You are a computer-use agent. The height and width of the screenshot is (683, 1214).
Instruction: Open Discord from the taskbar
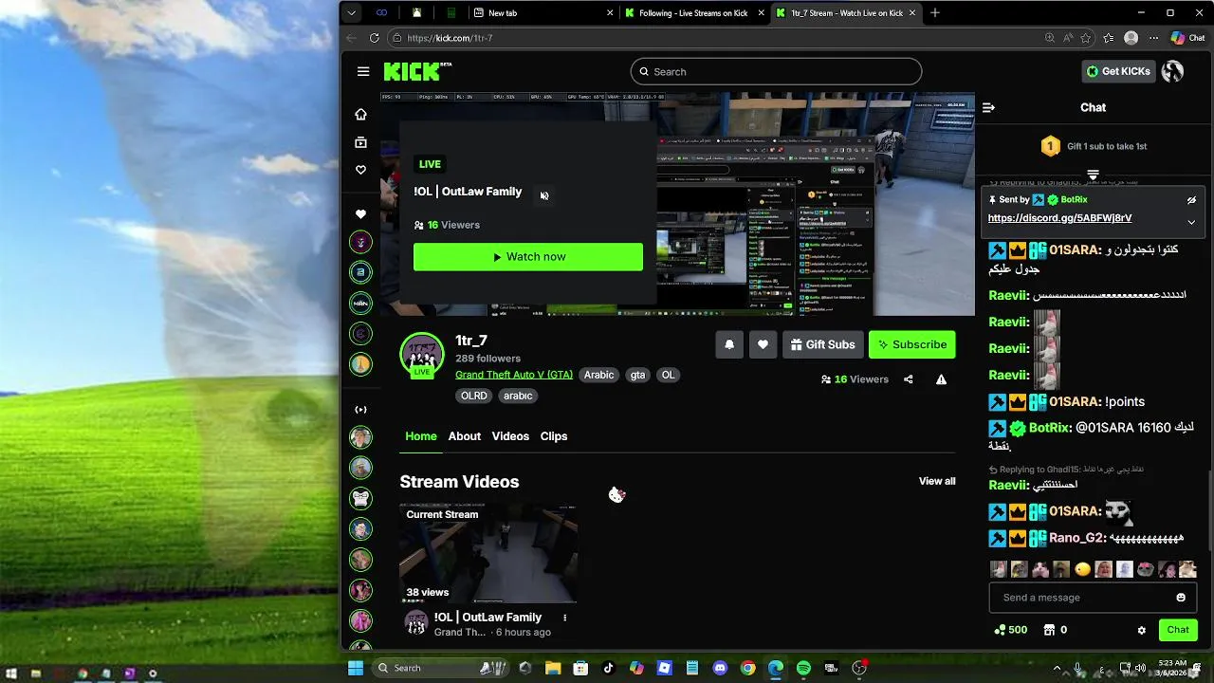tap(720, 668)
